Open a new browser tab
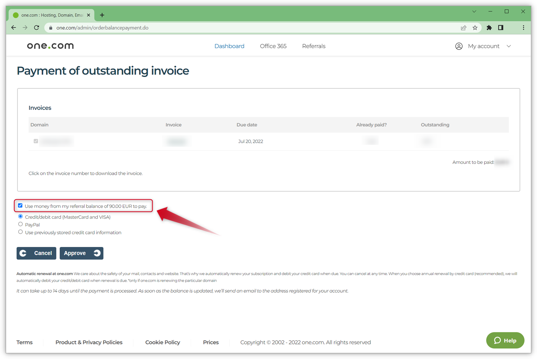Screen dimensions: 537x359 [102, 15]
